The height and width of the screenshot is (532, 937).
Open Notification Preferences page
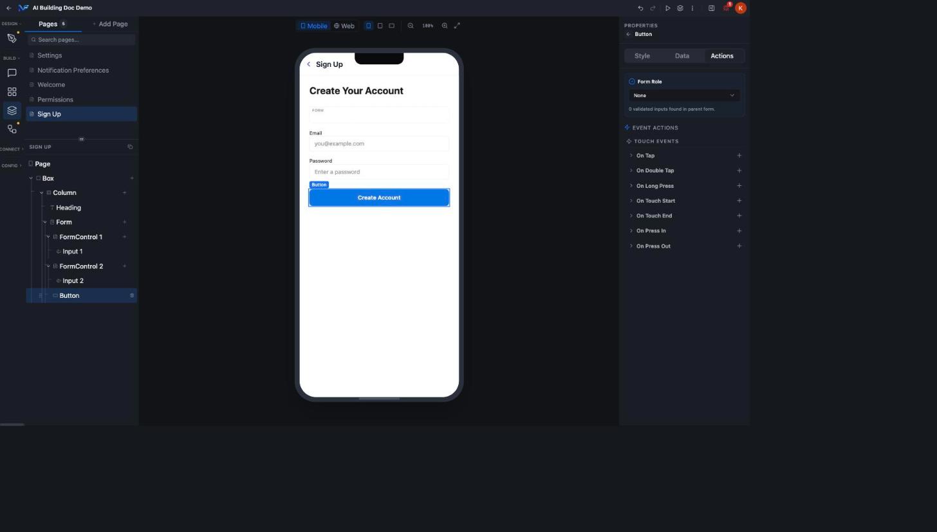81,70
